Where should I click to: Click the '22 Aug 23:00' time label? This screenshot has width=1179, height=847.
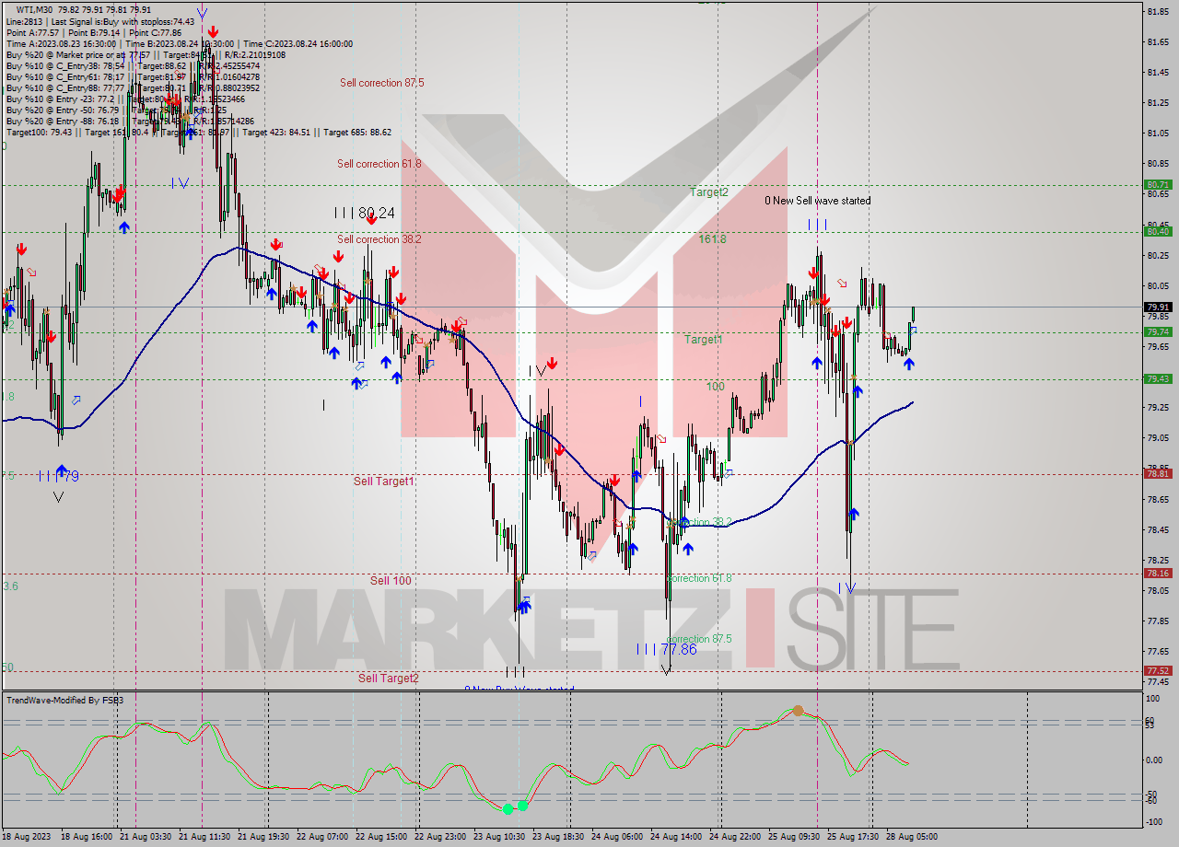click(442, 837)
